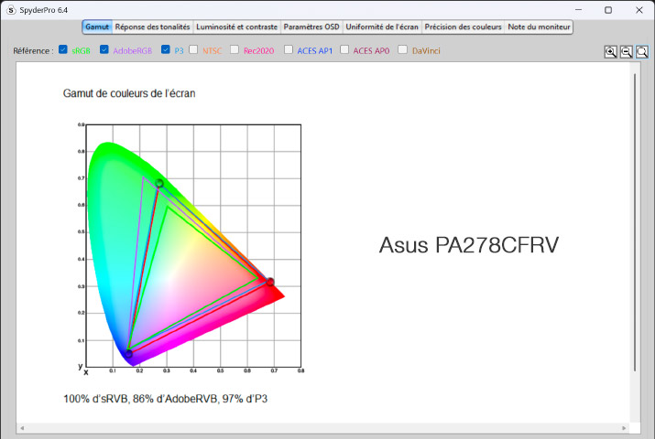Image resolution: width=655 pixels, height=439 pixels.
Task: Click the horizontal scrollbar right arrow
Action: [x=624, y=428]
